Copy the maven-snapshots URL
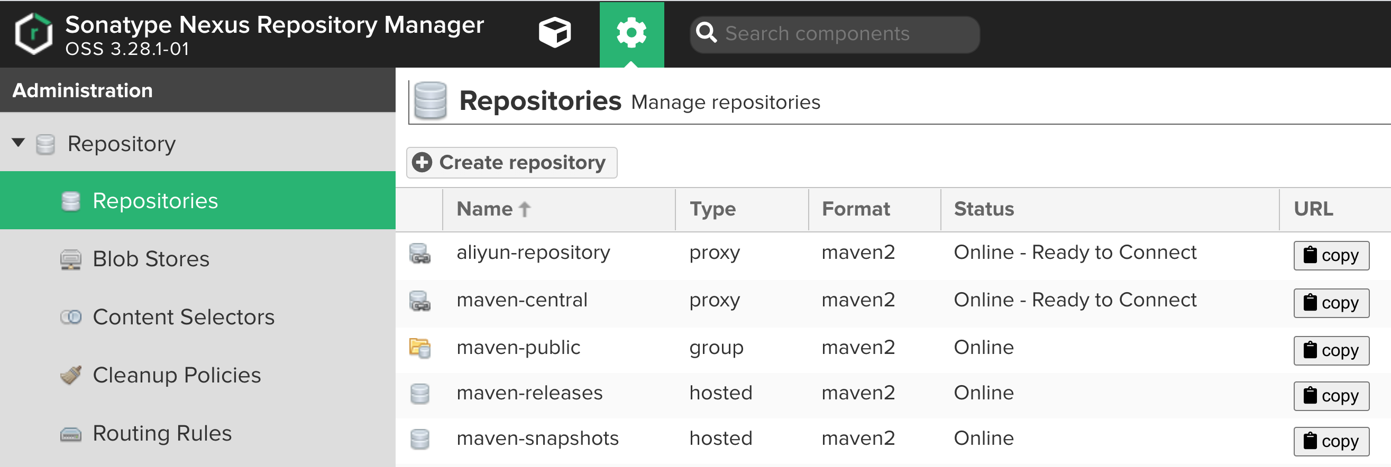The image size is (1391, 467). [1331, 441]
